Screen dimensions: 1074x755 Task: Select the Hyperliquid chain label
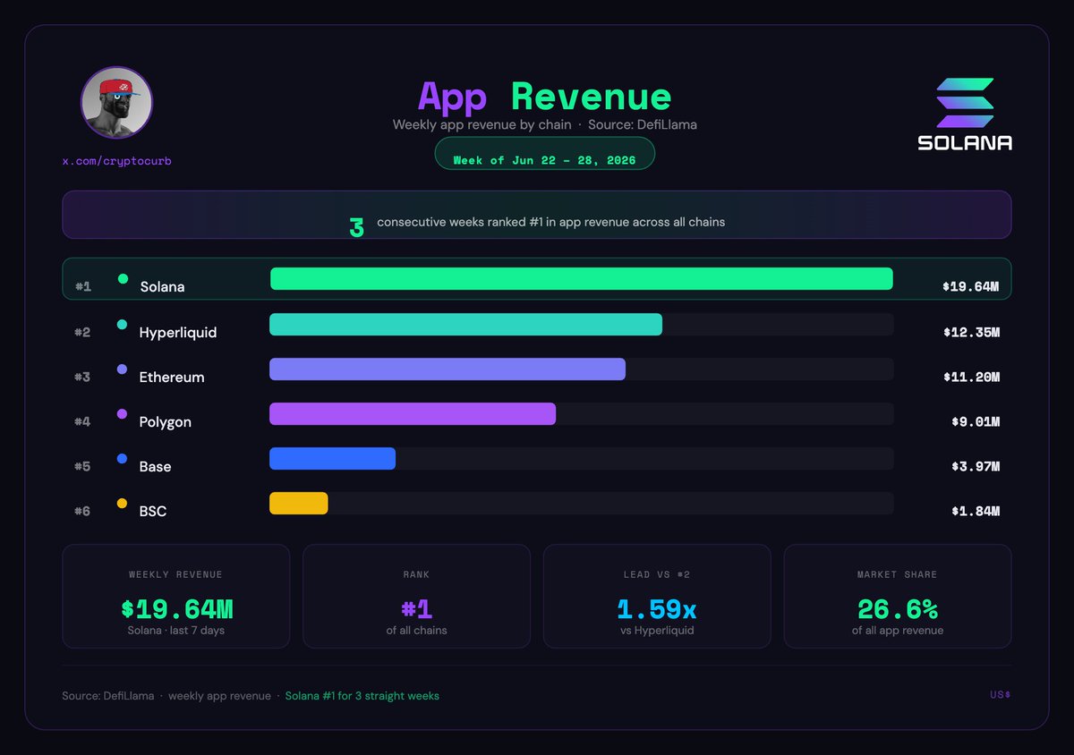click(x=178, y=332)
